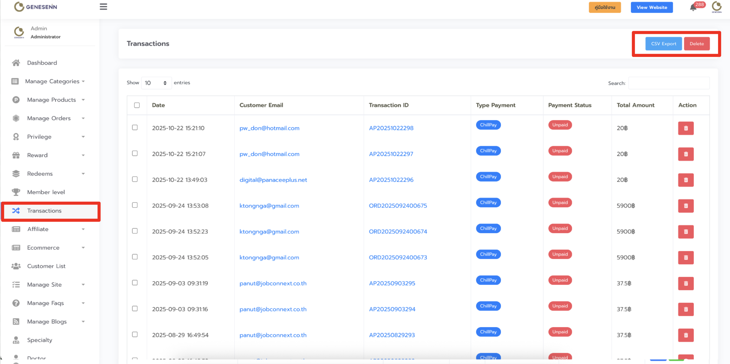The width and height of the screenshot is (730, 364).
Task: Expand the Manage Products menu
Action: [x=51, y=100]
